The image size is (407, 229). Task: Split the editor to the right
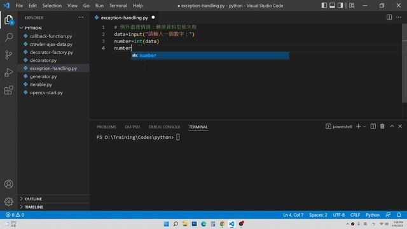[x=389, y=17]
